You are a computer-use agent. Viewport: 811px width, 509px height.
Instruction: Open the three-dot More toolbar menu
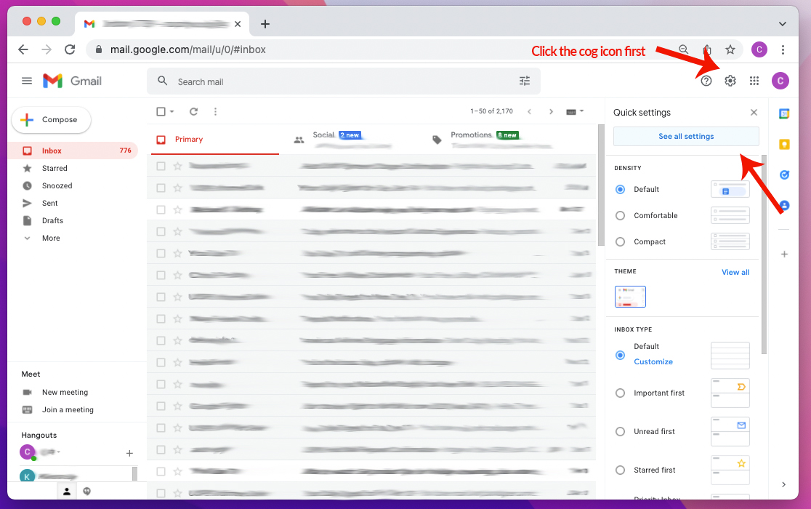point(215,111)
